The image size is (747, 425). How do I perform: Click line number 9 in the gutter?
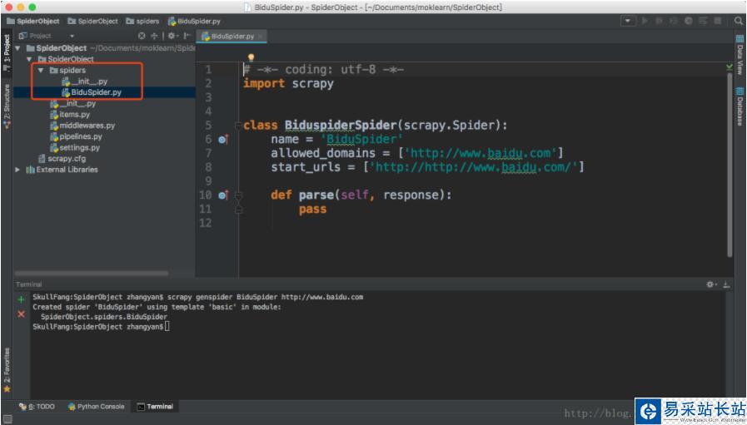tap(208, 181)
